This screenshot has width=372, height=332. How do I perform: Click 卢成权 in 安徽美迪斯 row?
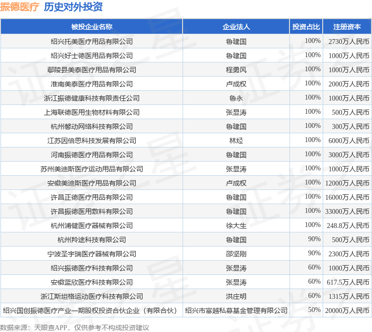point(236,183)
